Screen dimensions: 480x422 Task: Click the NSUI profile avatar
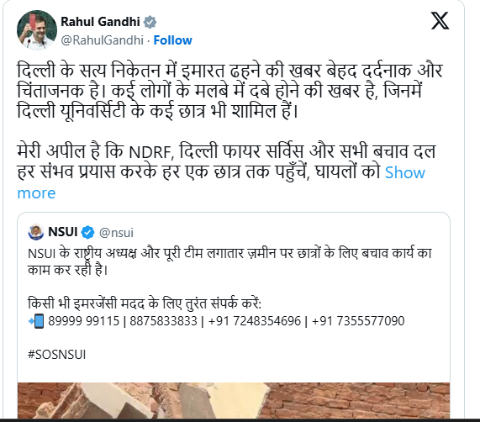[36, 232]
